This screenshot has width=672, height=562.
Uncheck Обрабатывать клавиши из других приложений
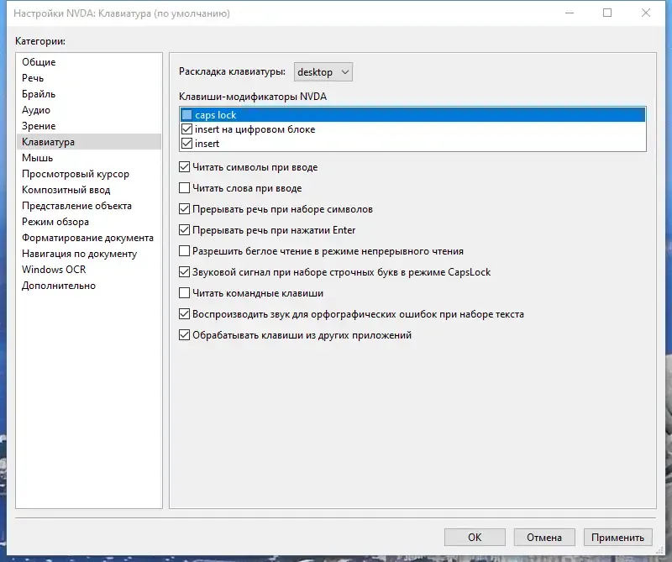184,335
